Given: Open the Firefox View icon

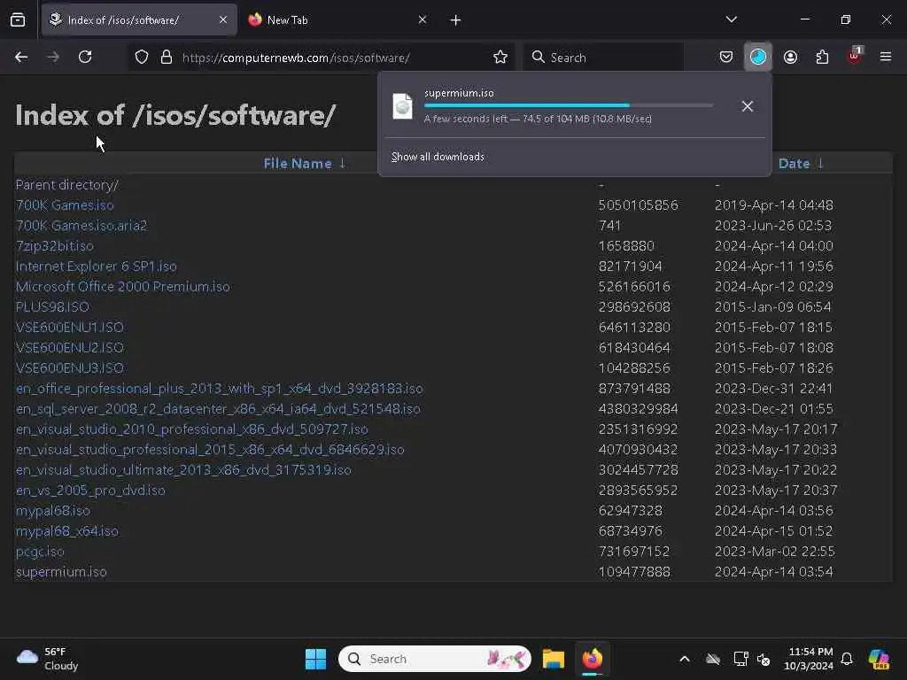Looking at the screenshot, I should tap(18, 19).
